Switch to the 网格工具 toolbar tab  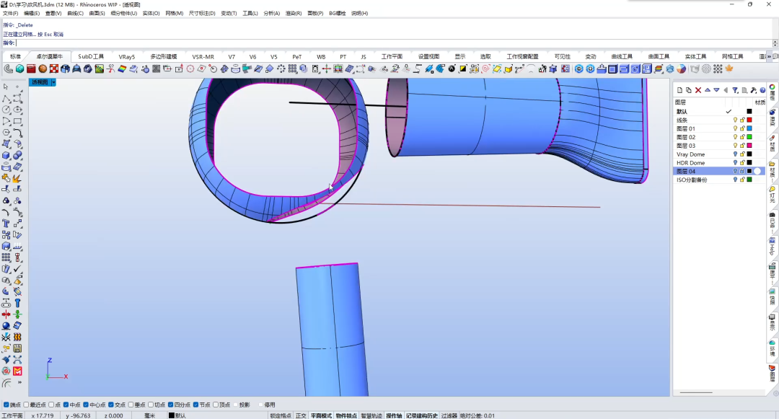click(732, 56)
